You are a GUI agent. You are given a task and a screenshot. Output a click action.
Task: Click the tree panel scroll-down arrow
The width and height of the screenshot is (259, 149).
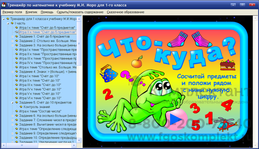point(79,140)
